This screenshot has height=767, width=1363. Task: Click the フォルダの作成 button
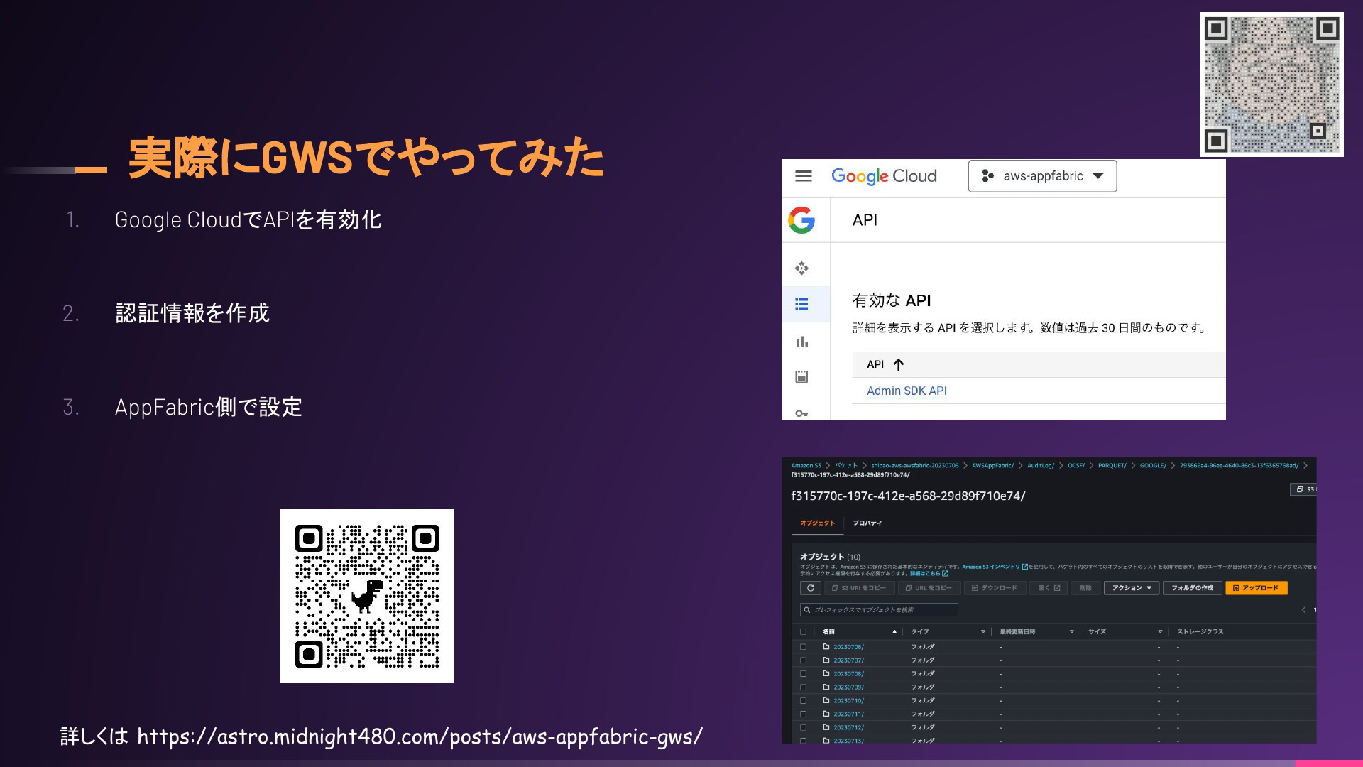[x=1192, y=588]
